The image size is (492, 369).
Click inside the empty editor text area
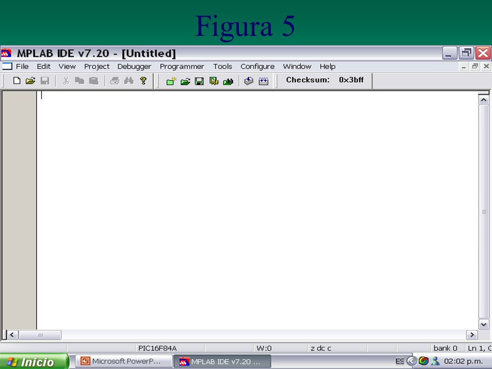point(257,210)
